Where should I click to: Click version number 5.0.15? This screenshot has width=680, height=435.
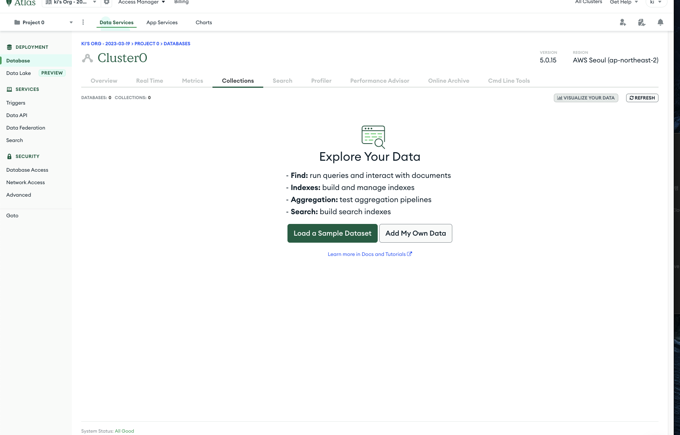click(x=548, y=60)
